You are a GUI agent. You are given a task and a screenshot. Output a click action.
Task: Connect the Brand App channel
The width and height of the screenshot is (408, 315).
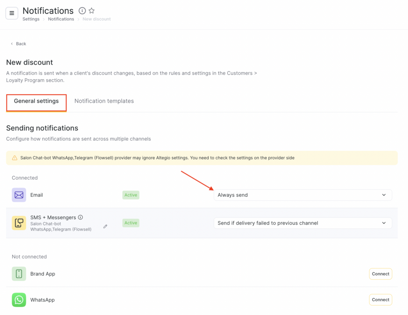[380, 274]
